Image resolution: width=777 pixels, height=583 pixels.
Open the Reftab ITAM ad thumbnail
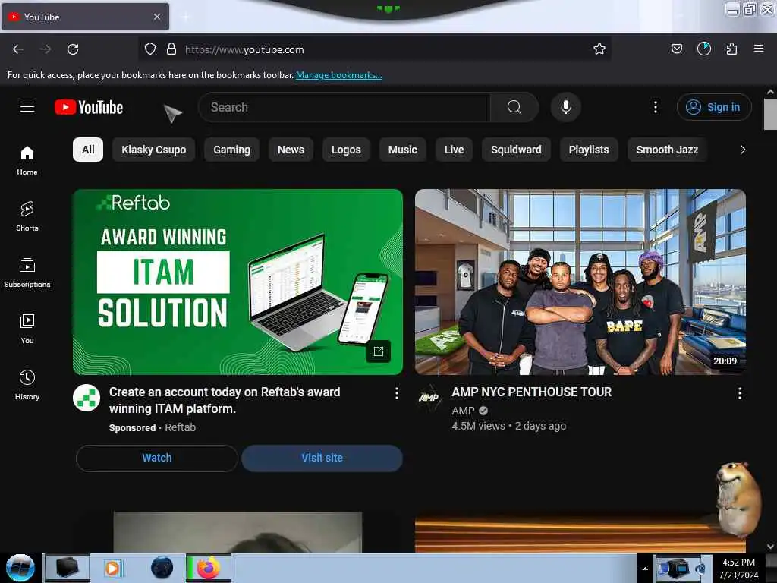pyautogui.click(x=238, y=282)
